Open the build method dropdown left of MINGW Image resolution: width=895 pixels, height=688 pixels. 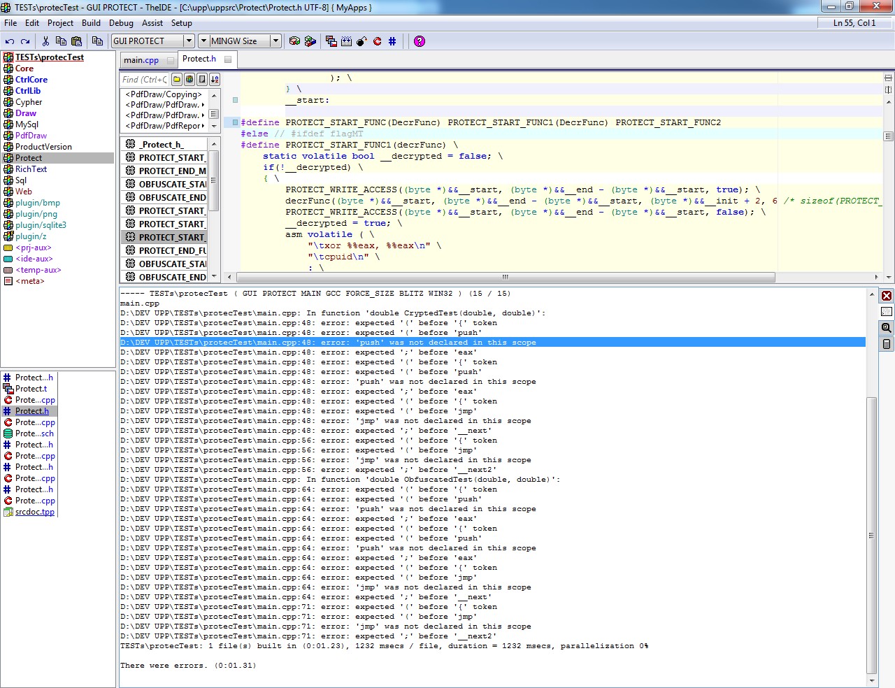(x=203, y=41)
